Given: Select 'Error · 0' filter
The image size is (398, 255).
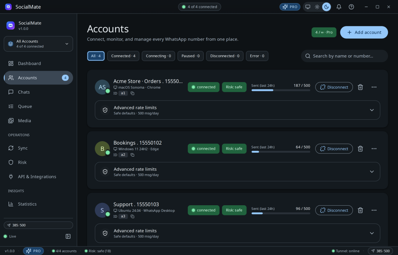Looking at the screenshot, I should pos(257,56).
